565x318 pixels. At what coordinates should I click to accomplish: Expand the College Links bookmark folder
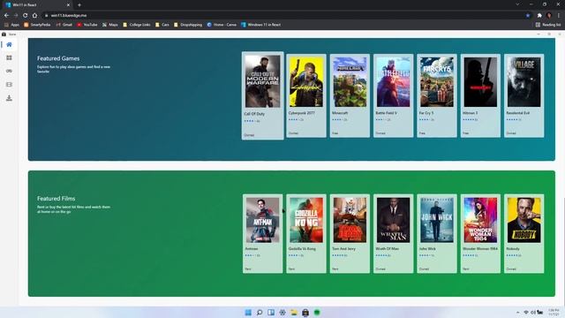tap(137, 25)
